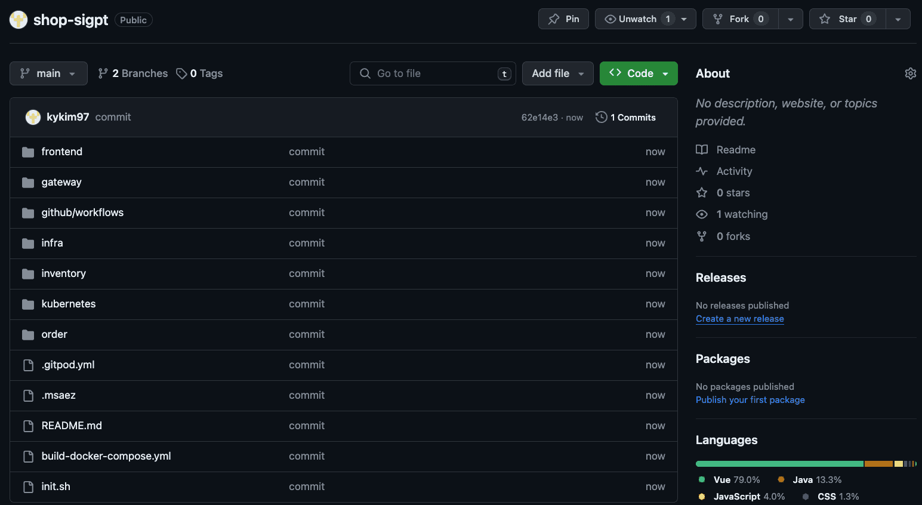Open the fork options dropdown arrow
Image resolution: width=922 pixels, height=505 pixels.
click(x=791, y=19)
